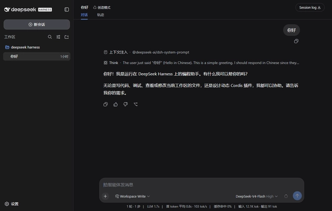Focus the 给智能体发消息 message input
332x211 pixels.
(202, 185)
